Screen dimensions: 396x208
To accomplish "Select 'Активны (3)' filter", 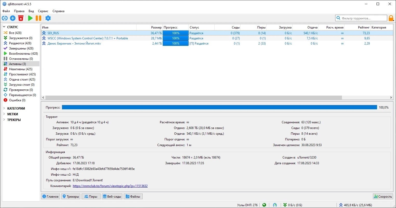I will (21, 64).
